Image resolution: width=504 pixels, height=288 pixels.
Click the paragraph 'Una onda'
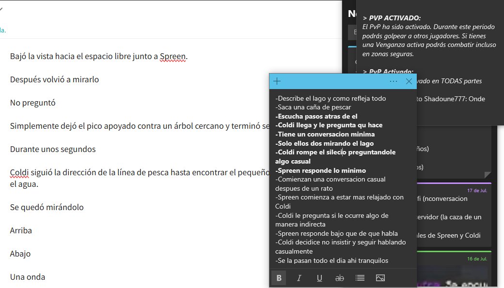point(28,277)
